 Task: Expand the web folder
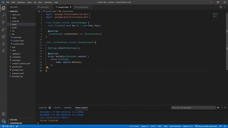point(14,50)
